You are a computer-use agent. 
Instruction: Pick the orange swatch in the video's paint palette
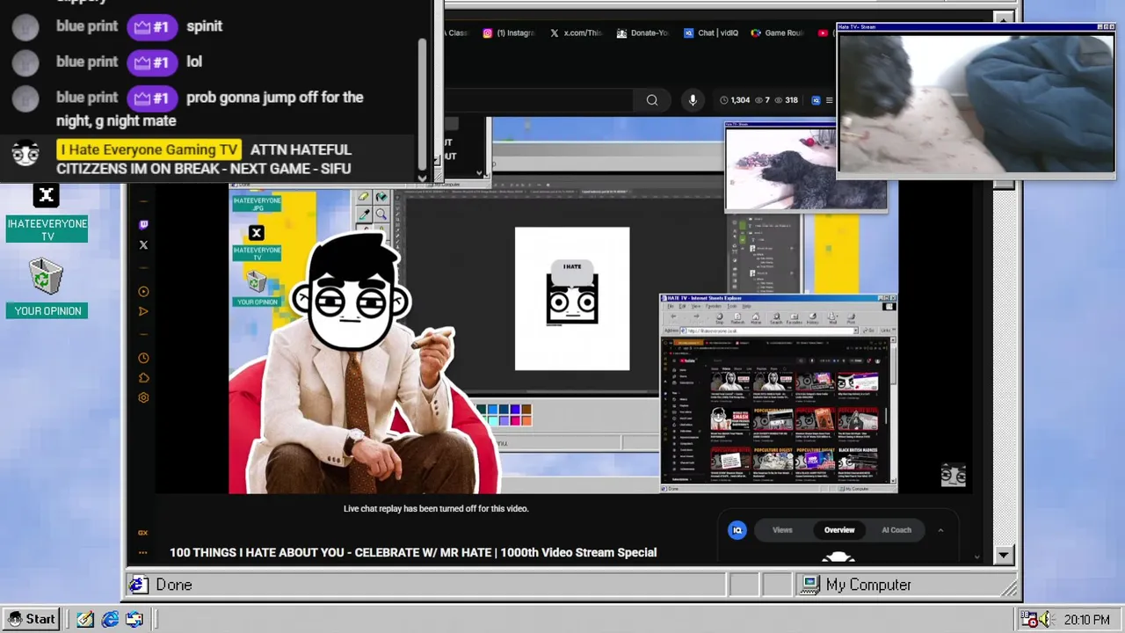526,420
